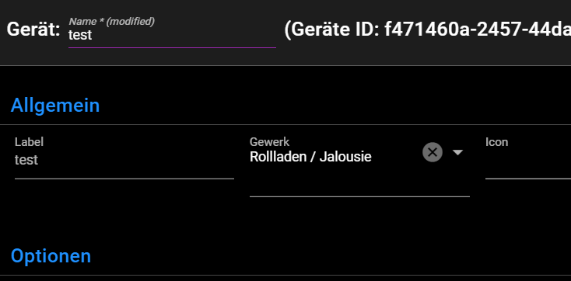Click the Gerät: header label
The width and height of the screenshot is (571, 281).
[33, 29]
